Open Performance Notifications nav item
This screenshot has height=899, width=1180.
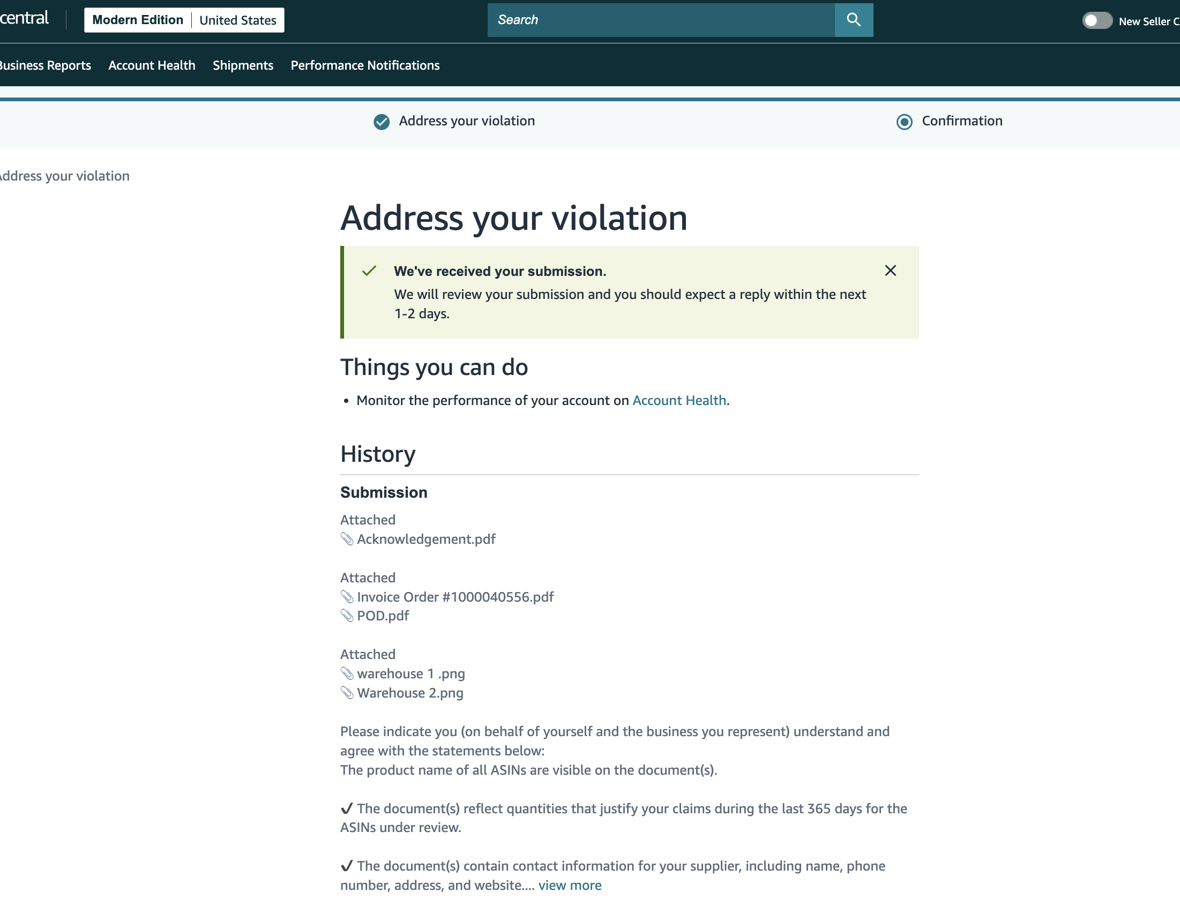[x=365, y=65]
